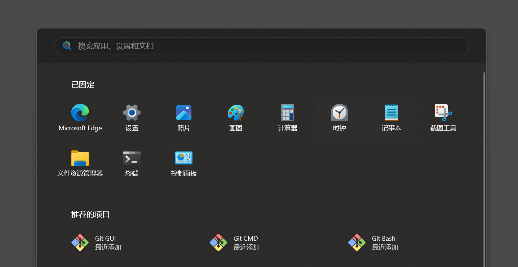Click the Start menu vertical scrollbar
Screen dimensions: 518x267
484,169
